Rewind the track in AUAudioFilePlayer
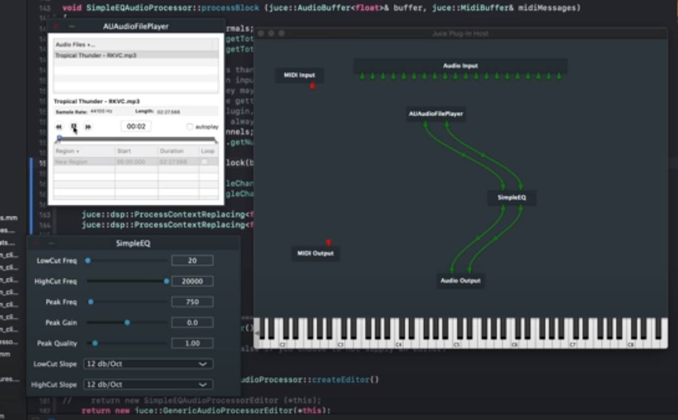This screenshot has width=678, height=420. 59,127
